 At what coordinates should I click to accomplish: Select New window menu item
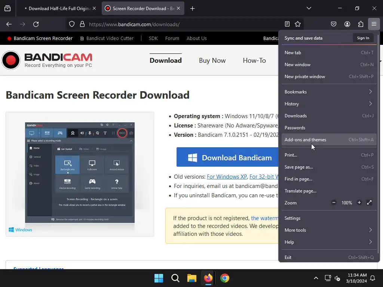click(329, 64)
